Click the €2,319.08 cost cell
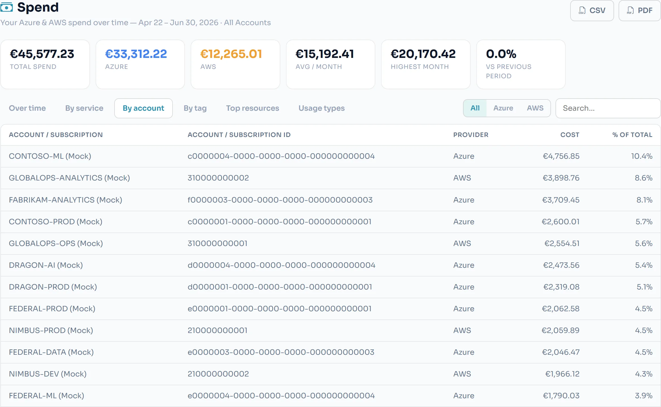The height and width of the screenshot is (407, 661). pos(561,287)
